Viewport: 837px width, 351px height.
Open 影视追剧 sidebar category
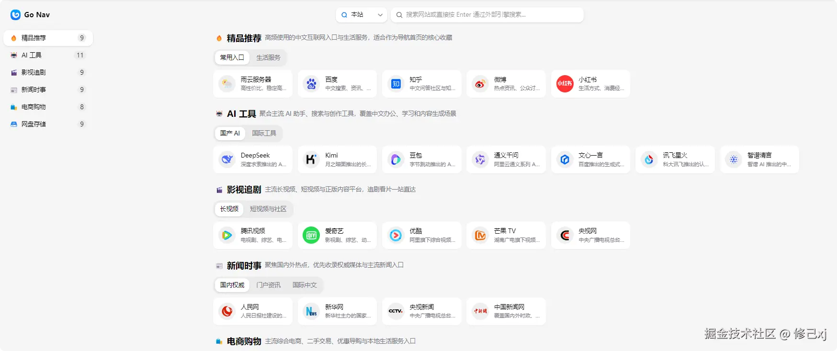(x=48, y=72)
